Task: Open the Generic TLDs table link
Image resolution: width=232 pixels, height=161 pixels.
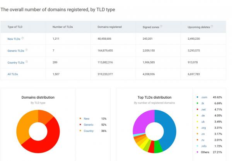Action: pos(15,50)
